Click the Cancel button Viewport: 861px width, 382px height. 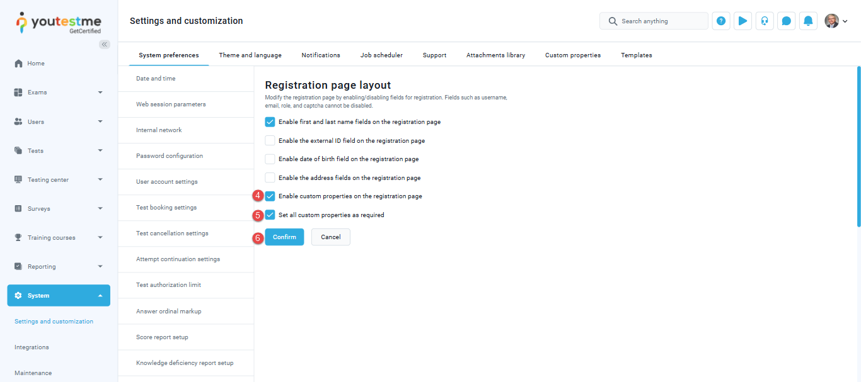pyautogui.click(x=330, y=237)
